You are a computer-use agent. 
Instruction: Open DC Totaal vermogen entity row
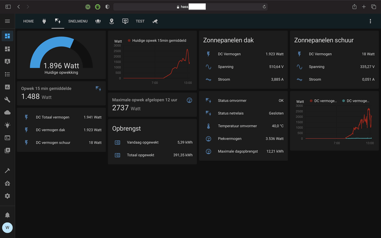[x=61, y=117]
